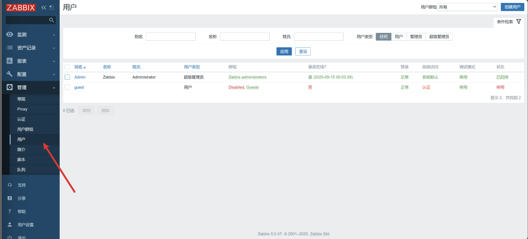Open 常规 submenu item

(x=34, y=99)
